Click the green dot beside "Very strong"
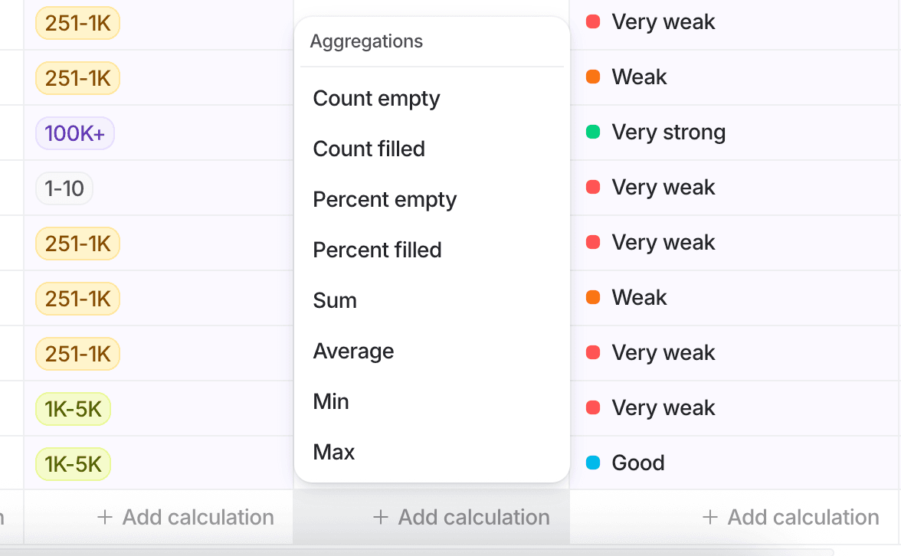This screenshot has width=901, height=556. (593, 132)
